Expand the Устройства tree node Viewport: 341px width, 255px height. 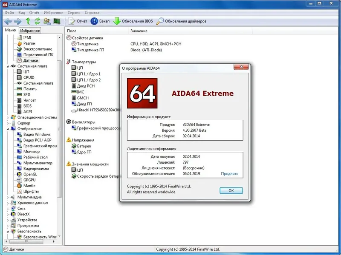coord(8,220)
